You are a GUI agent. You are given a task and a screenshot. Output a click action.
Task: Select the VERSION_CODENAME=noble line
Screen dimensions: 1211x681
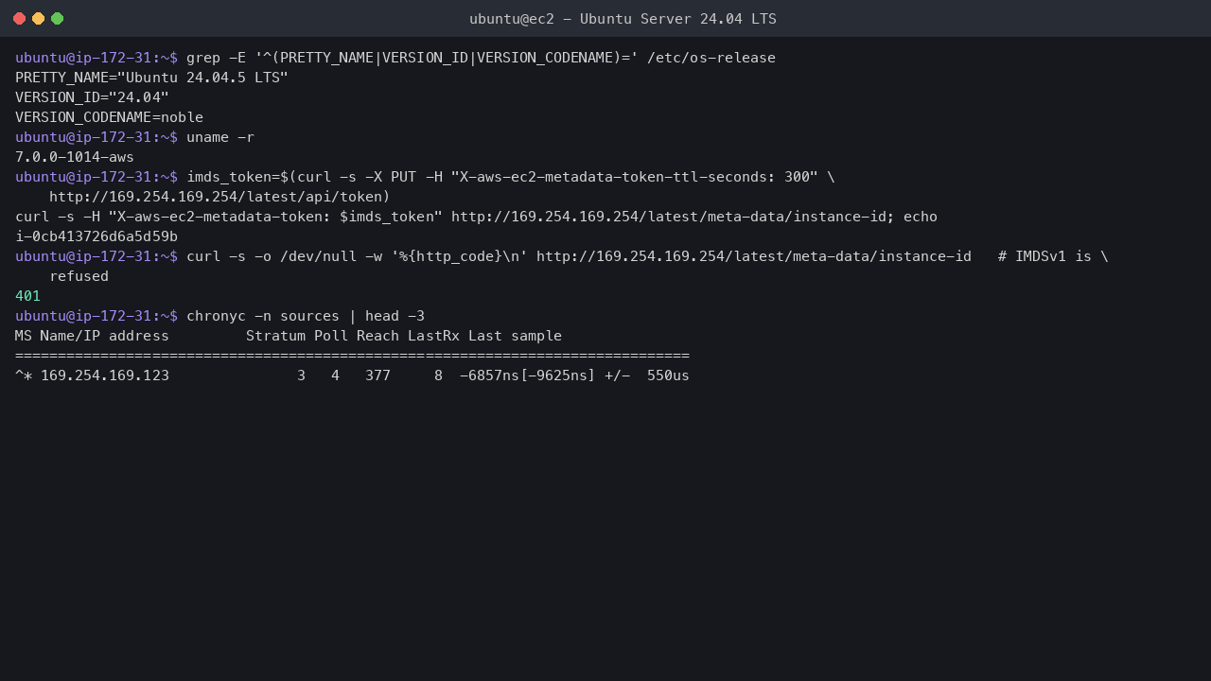(x=109, y=117)
